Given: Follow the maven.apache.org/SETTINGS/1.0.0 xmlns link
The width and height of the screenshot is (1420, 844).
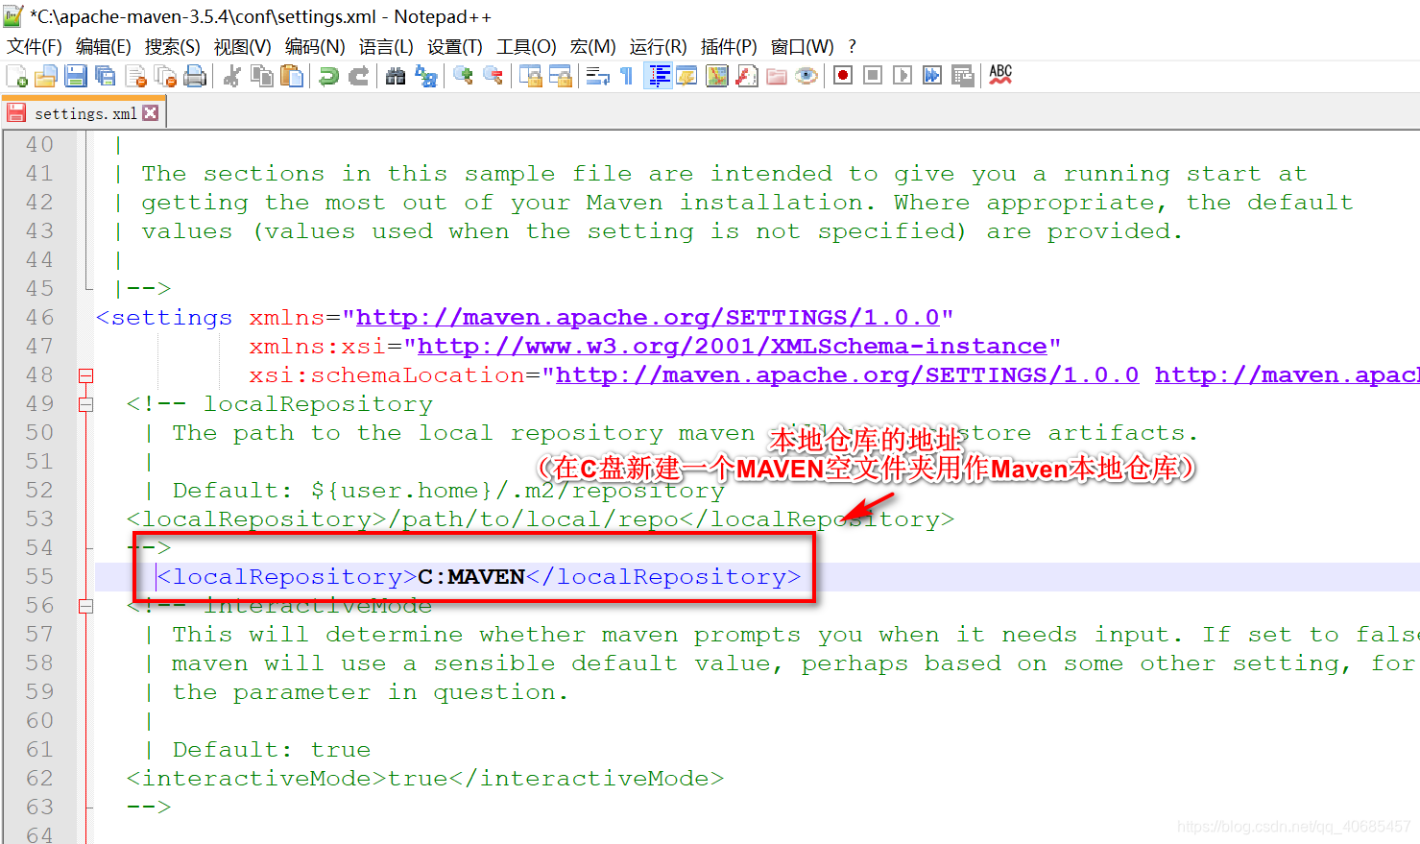Looking at the screenshot, I should 647,317.
